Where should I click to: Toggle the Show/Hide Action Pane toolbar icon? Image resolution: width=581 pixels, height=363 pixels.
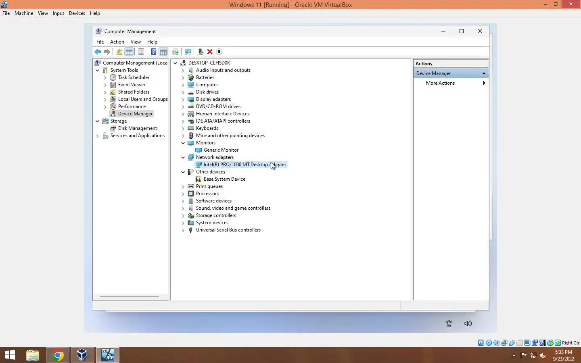pos(163,52)
